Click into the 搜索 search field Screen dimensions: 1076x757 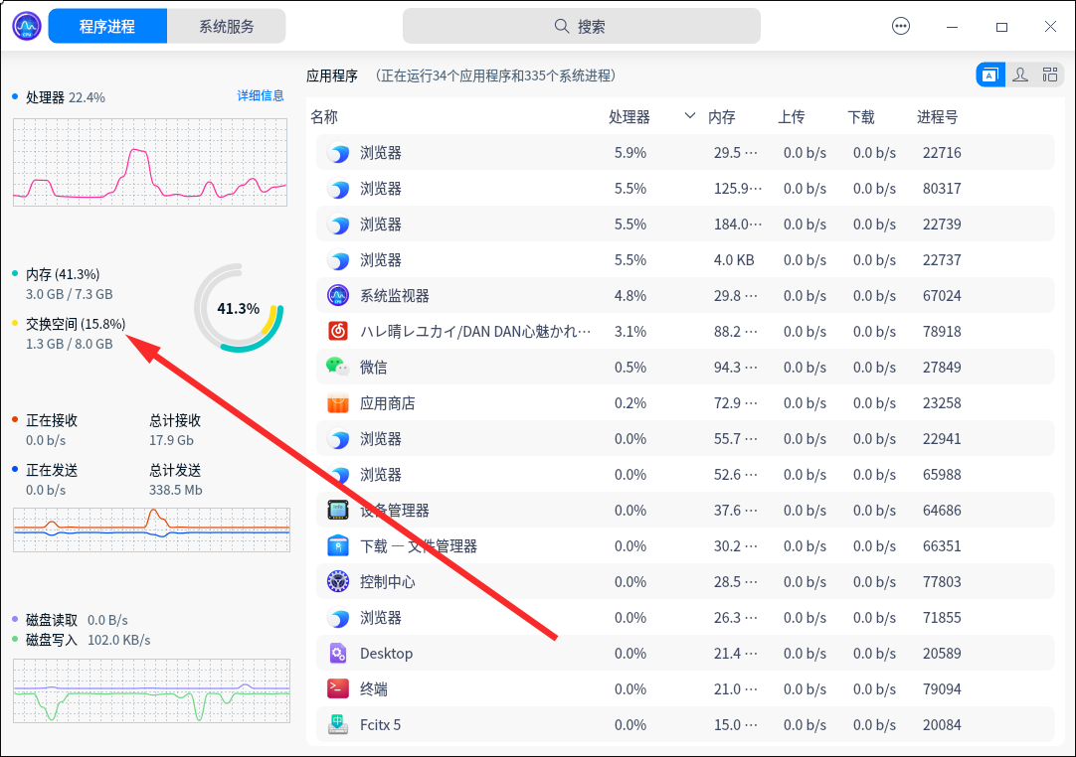581,26
